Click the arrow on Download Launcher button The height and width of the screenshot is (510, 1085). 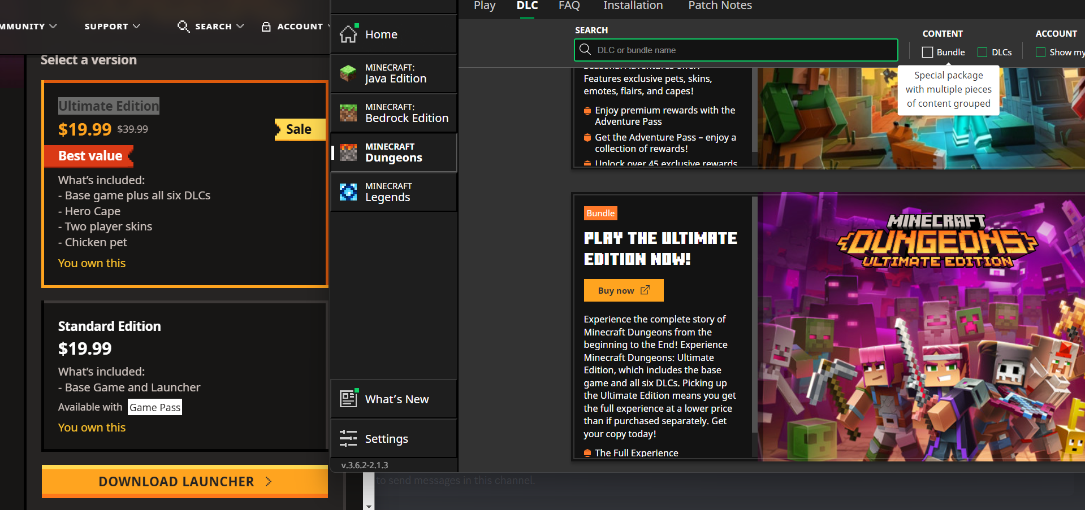269,481
